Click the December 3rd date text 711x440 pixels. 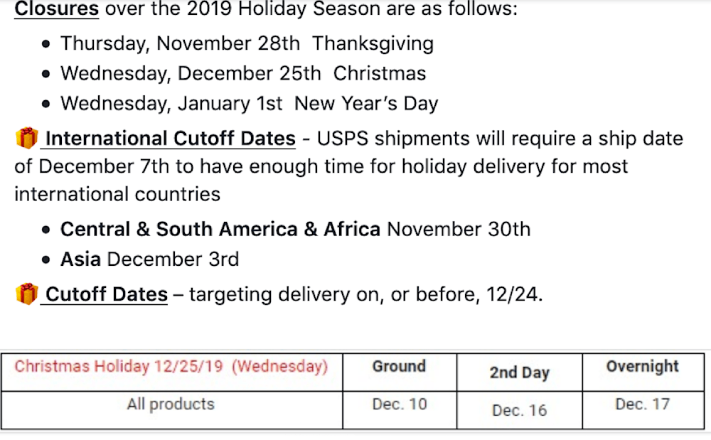tap(173, 259)
